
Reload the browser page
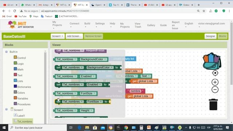click(15, 11)
